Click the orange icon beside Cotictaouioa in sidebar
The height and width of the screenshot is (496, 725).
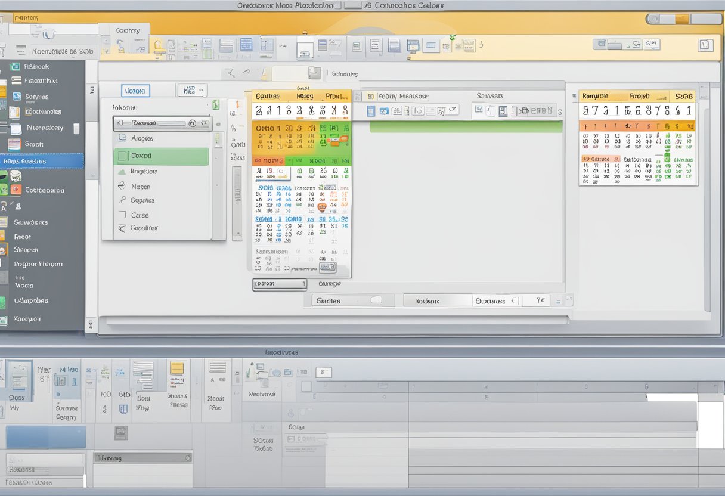15,190
